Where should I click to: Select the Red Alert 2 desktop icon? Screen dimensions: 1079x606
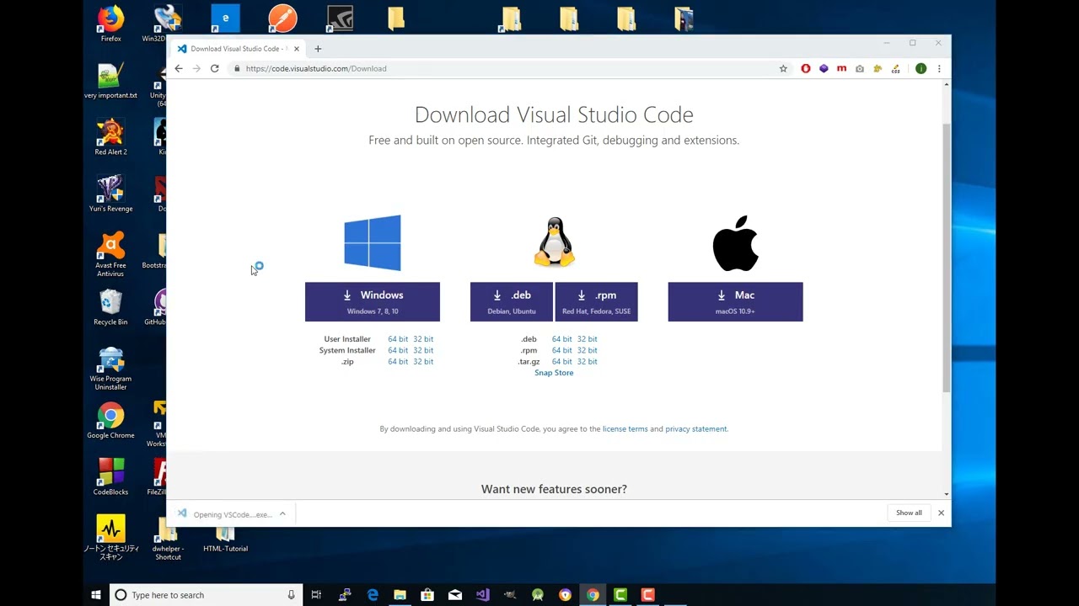coord(110,136)
